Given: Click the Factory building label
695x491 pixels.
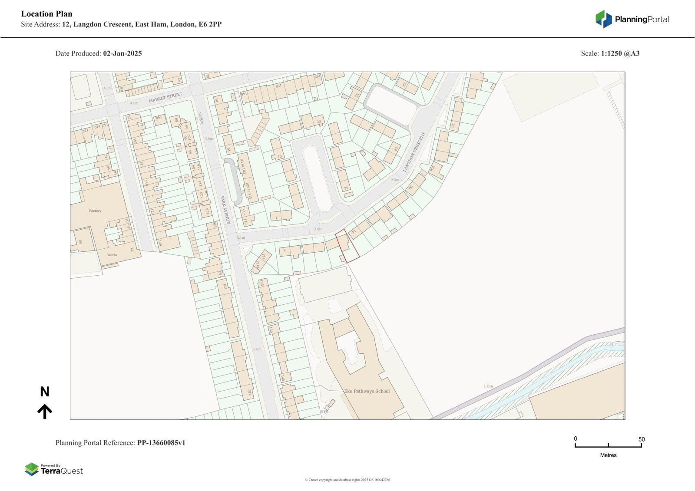Looking at the screenshot, I should 95,211.
